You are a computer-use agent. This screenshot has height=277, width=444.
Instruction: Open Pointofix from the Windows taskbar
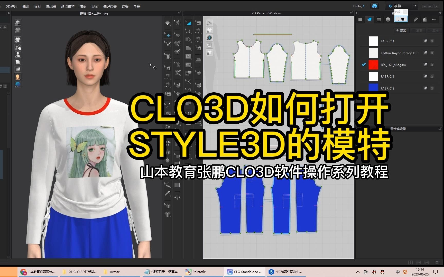pyautogui.click(x=199, y=272)
